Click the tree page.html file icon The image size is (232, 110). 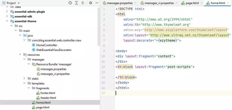pyautogui.click(x=34, y=107)
